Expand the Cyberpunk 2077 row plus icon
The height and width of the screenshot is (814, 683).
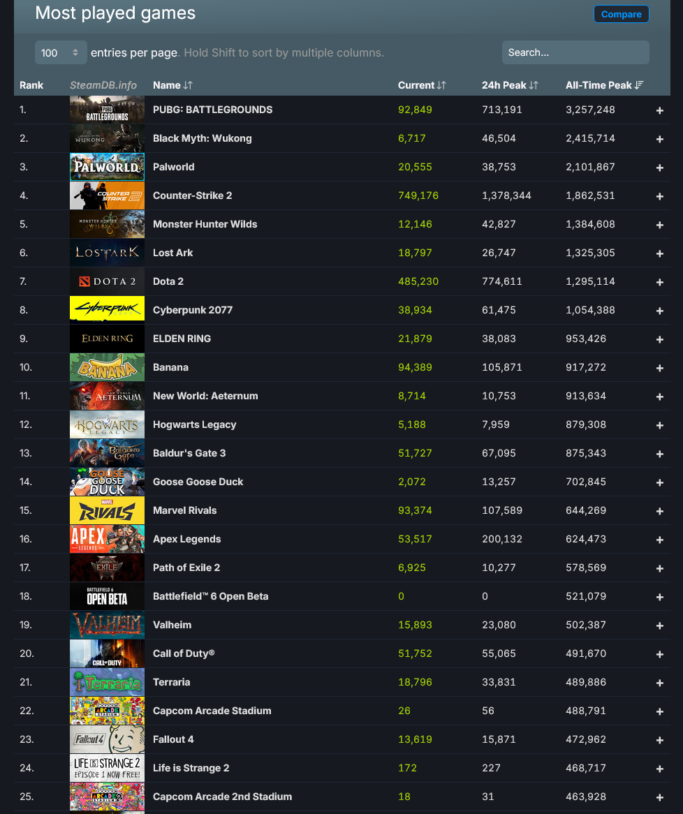click(660, 311)
